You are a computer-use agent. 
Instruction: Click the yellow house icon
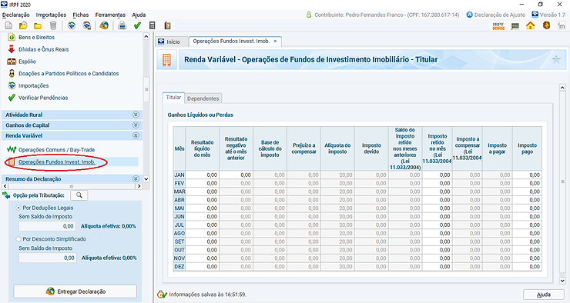[x=531, y=26]
